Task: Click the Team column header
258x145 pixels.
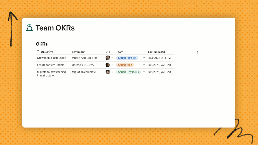Action: tap(120, 52)
